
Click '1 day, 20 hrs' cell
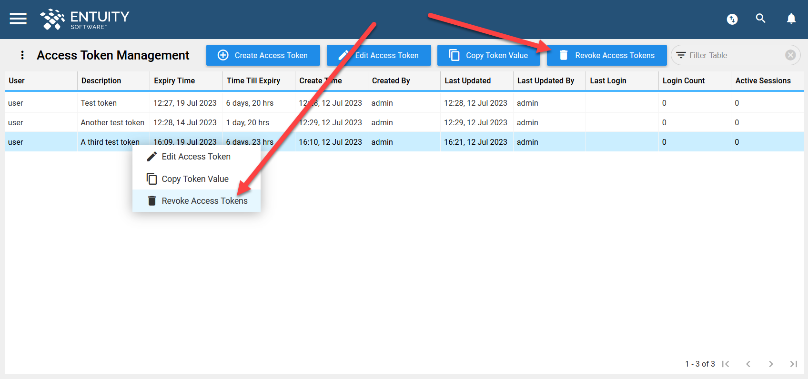click(259, 122)
